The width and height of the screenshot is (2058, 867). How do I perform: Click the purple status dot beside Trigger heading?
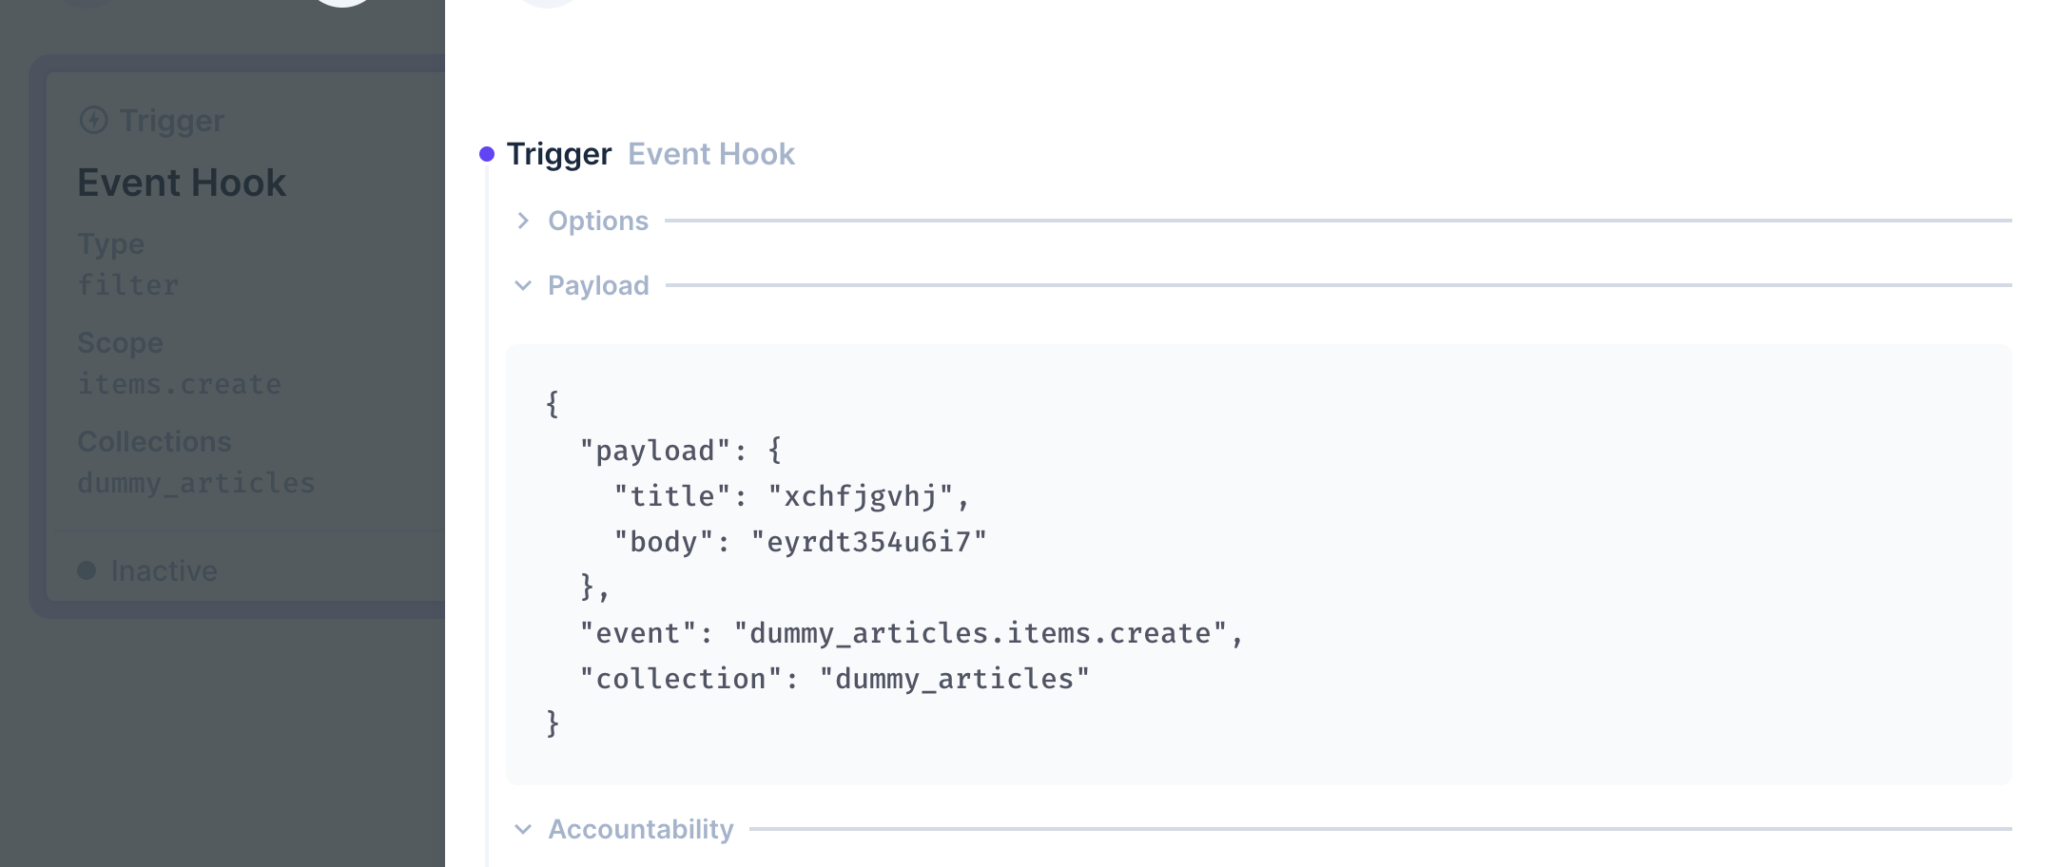(x=489, y=152)
